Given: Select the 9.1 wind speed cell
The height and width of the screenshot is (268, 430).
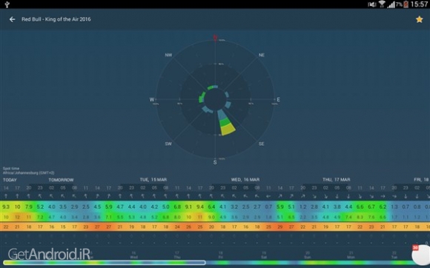Looking at the screenshot, I should (x=188, y=207).
